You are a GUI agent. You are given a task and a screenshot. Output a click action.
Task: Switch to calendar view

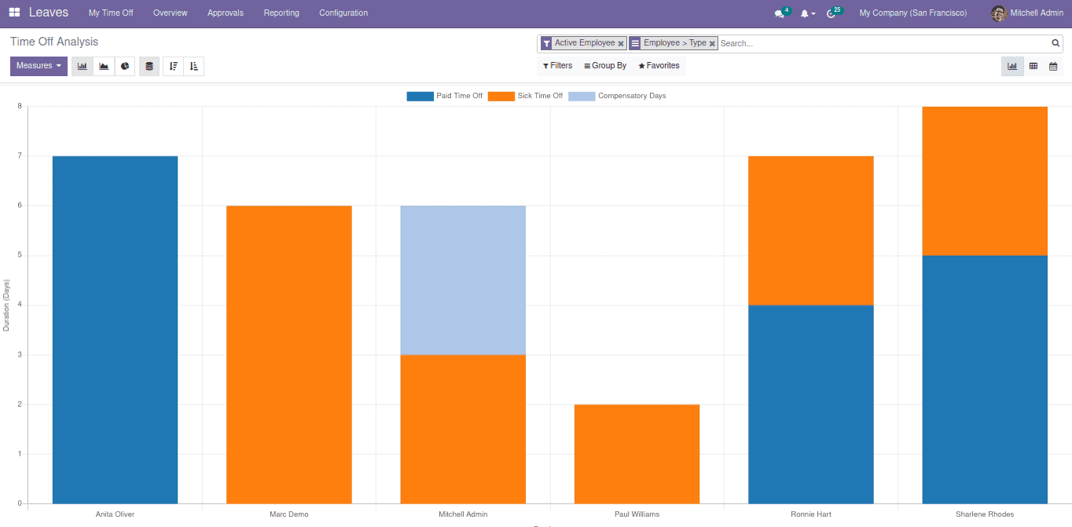click(1053, 67)
